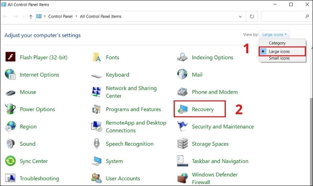Click the Fonts folder icon
313x186 pixels.
point(97,57)
